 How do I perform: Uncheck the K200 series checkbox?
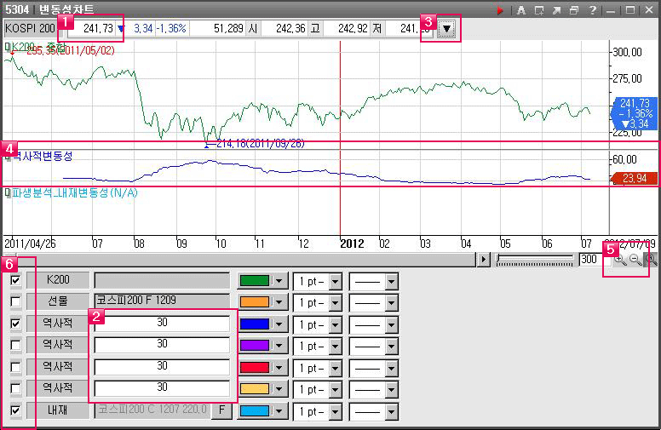pos(15,280)
